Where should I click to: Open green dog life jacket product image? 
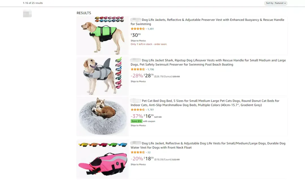coord(103,35)
